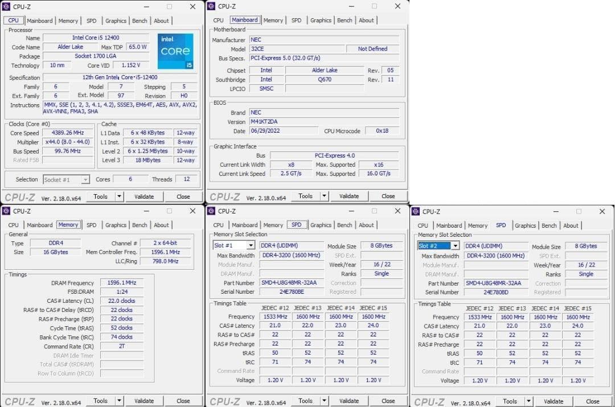Viewport: 615px width, 407px height.
Task: Click the Intel Core i5 logo badge
Action: coord(175,52)
